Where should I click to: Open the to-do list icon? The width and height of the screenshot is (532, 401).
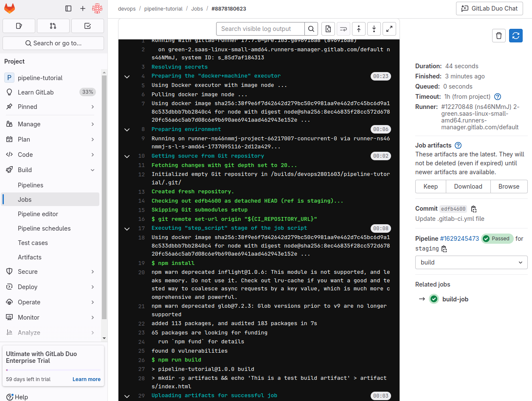click(x=87, y=26)
